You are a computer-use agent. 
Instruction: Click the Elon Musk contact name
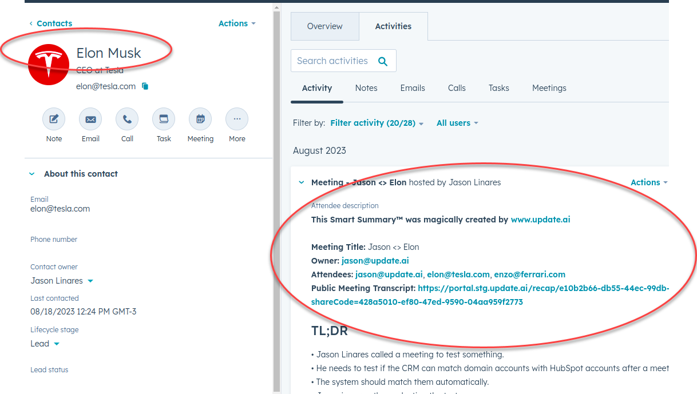109,53
